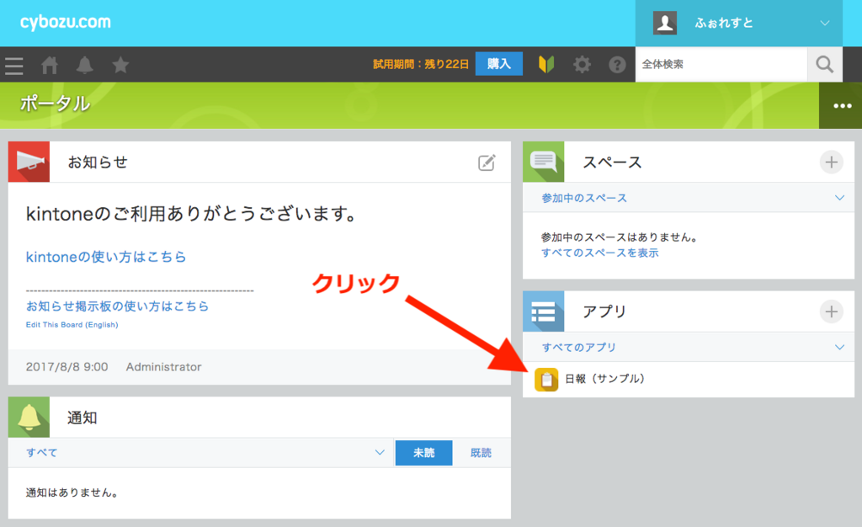Click 試用期間：残り22日 trial text
The image size is (862, 527).
coord(421,64)
